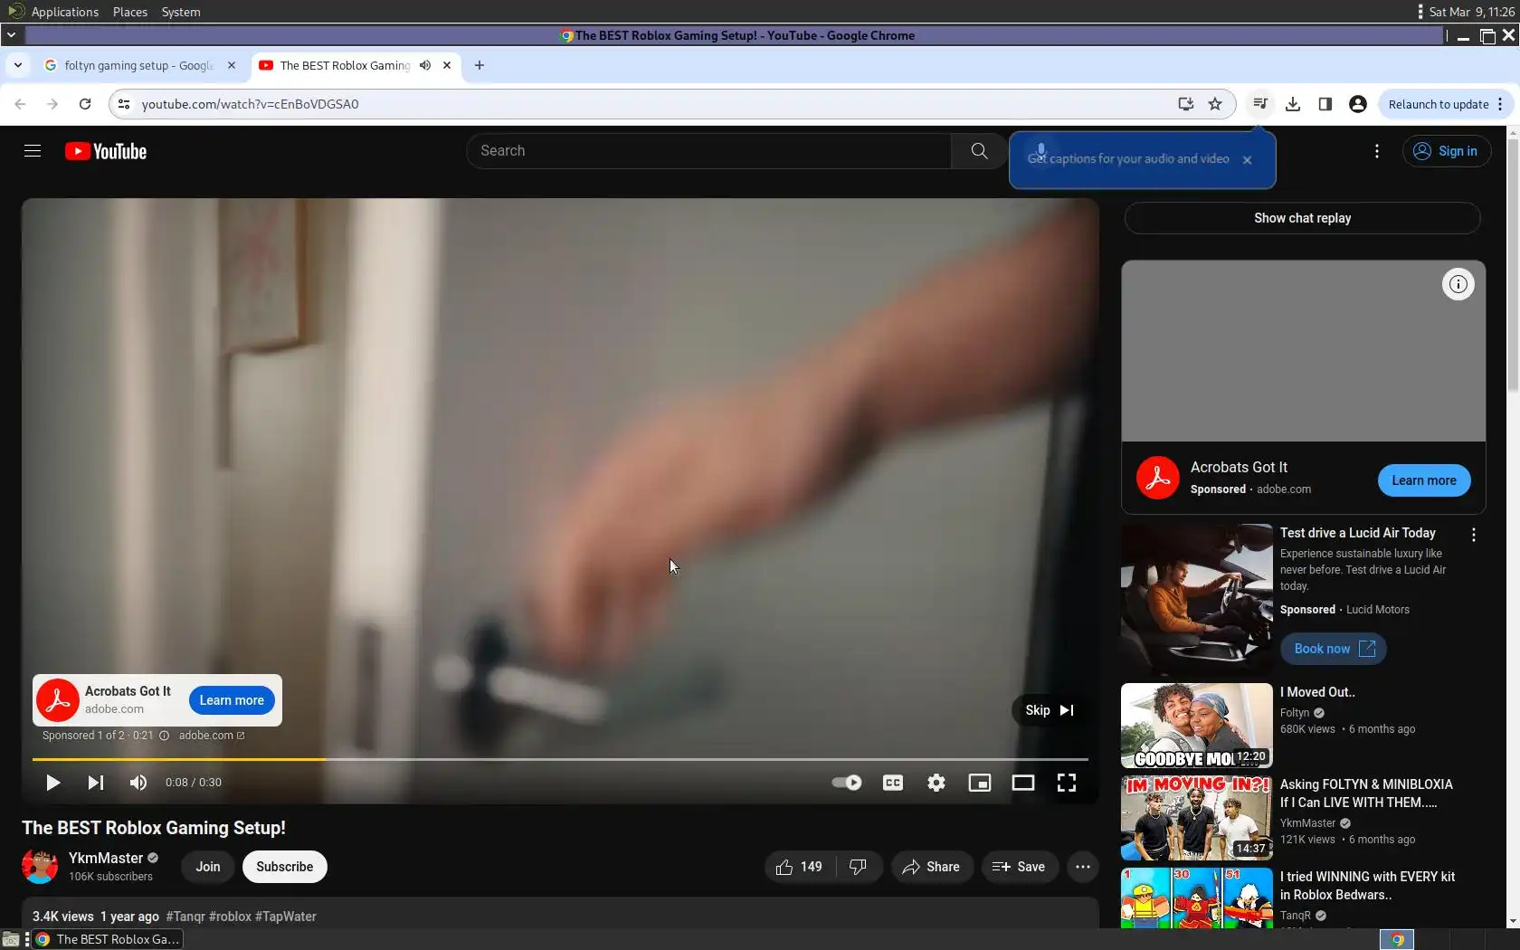
Task: Join the YkmMaster channel membership
Action: tap(208, 867)
